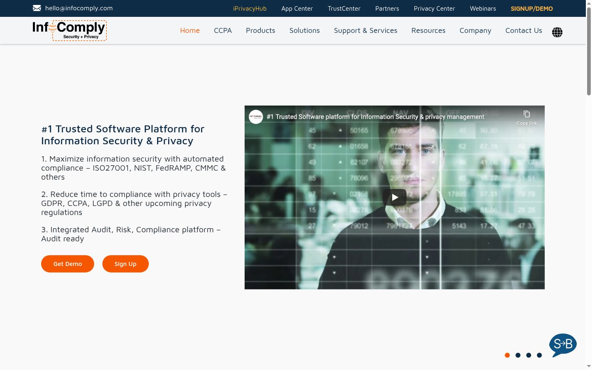Select the second carousel dot
The image size is (592, 370).
518,355
